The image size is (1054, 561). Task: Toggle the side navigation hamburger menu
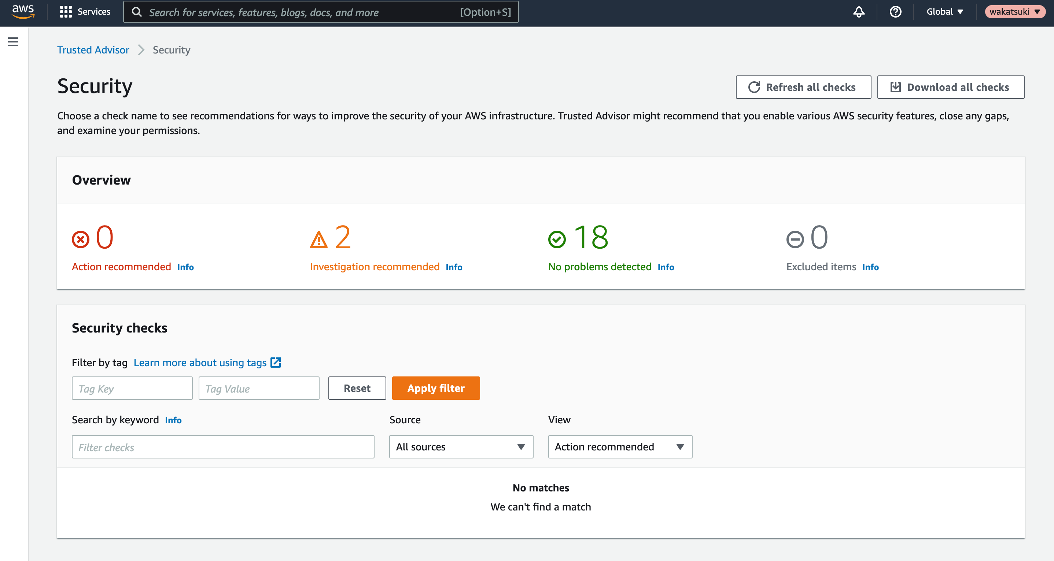(13, 42)
